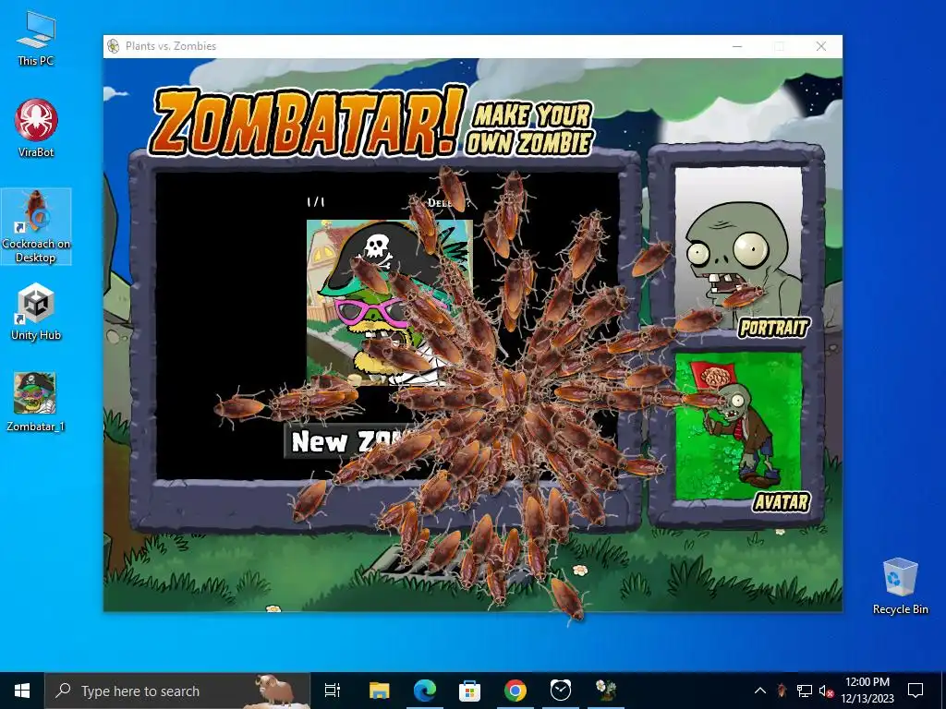Minimize the Plants vs. Zombies window
This screenshot has height=709, width=946.
(737, 46)
